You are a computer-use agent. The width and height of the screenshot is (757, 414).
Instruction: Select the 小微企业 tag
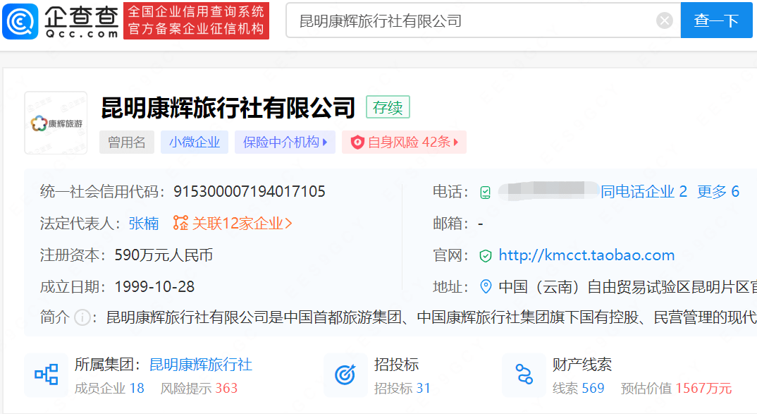(195, 142)
